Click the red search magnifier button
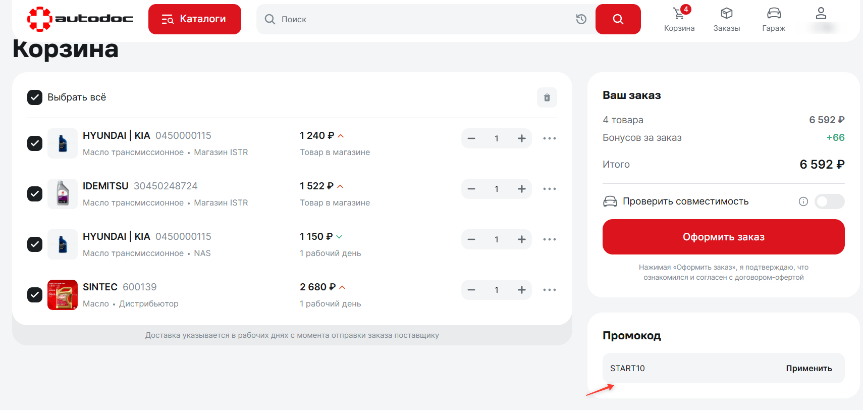 coord(618,19)
